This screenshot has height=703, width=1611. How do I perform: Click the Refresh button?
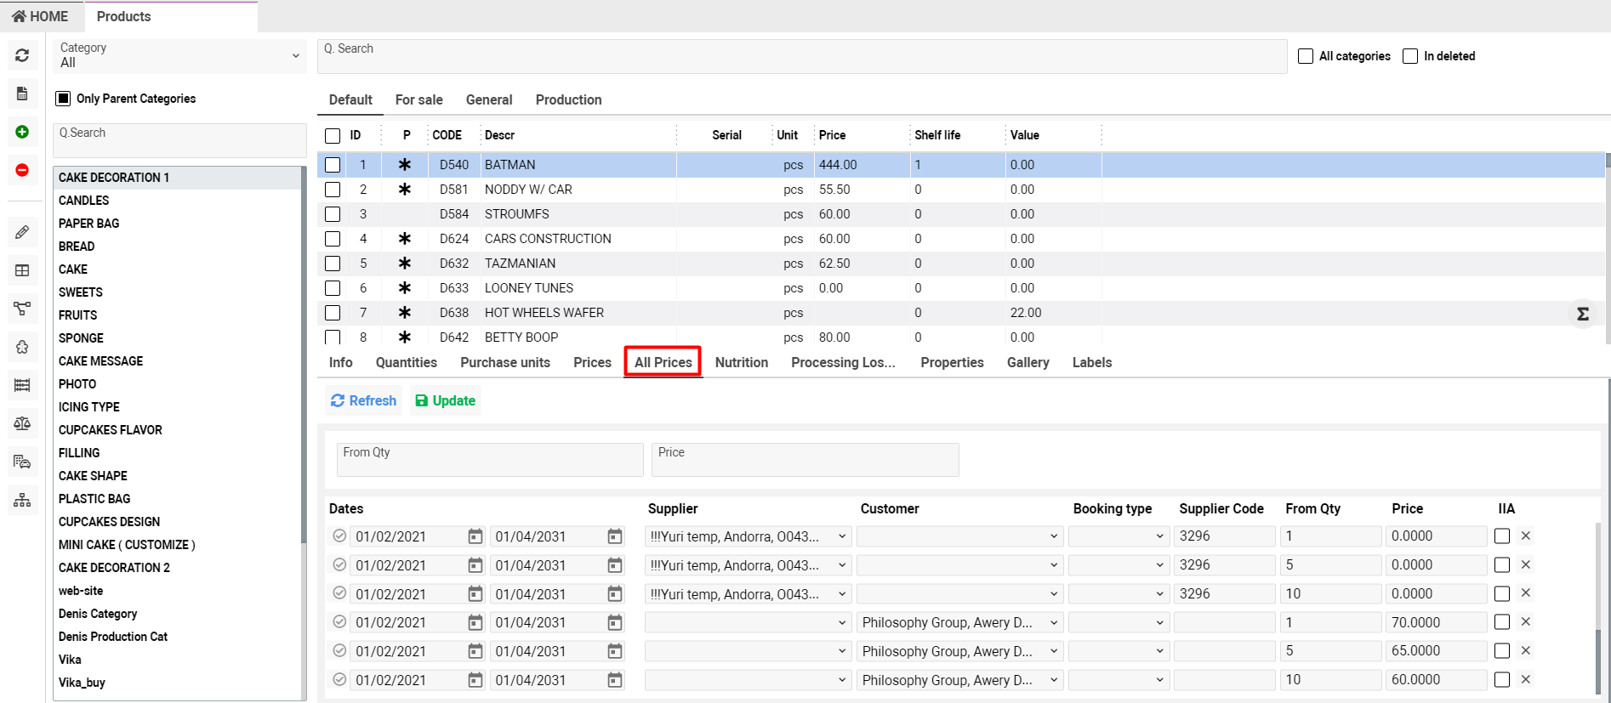364,400
